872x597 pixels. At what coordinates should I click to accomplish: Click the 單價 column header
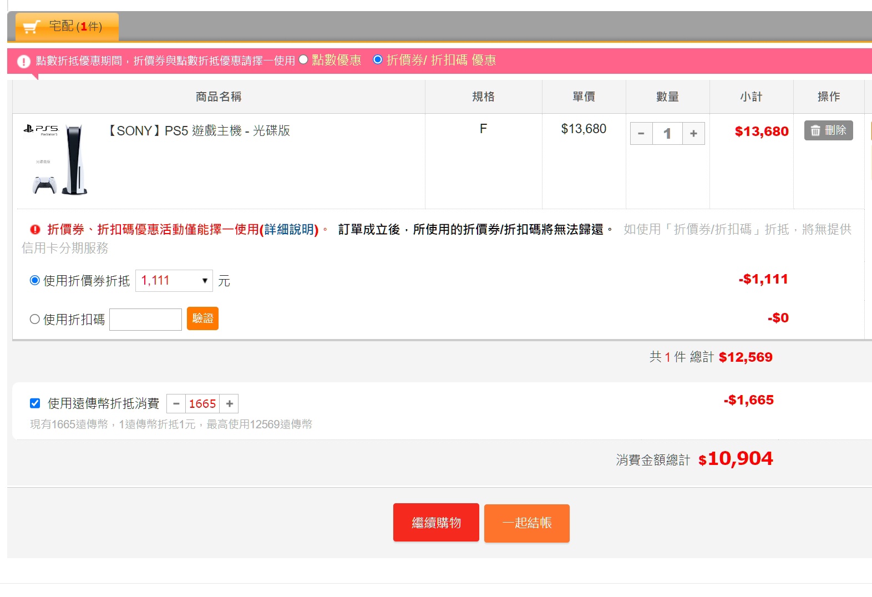coord(584,97)
